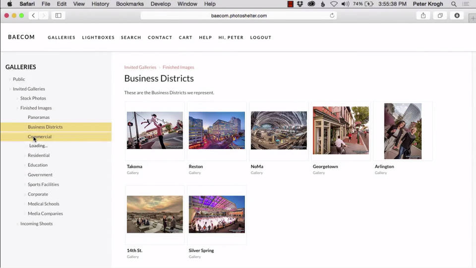Click Invited Galleries breadcrumb link
This screenshot has height=268, width=476.
click(x=140, y=67)
